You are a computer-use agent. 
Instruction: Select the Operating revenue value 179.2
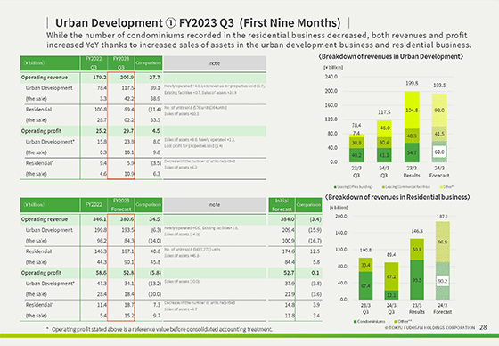coord(100,78)
